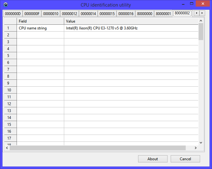Maximize the CPU identification utility window
Viewport: 212px width, 169px height.
coord(192,4)
